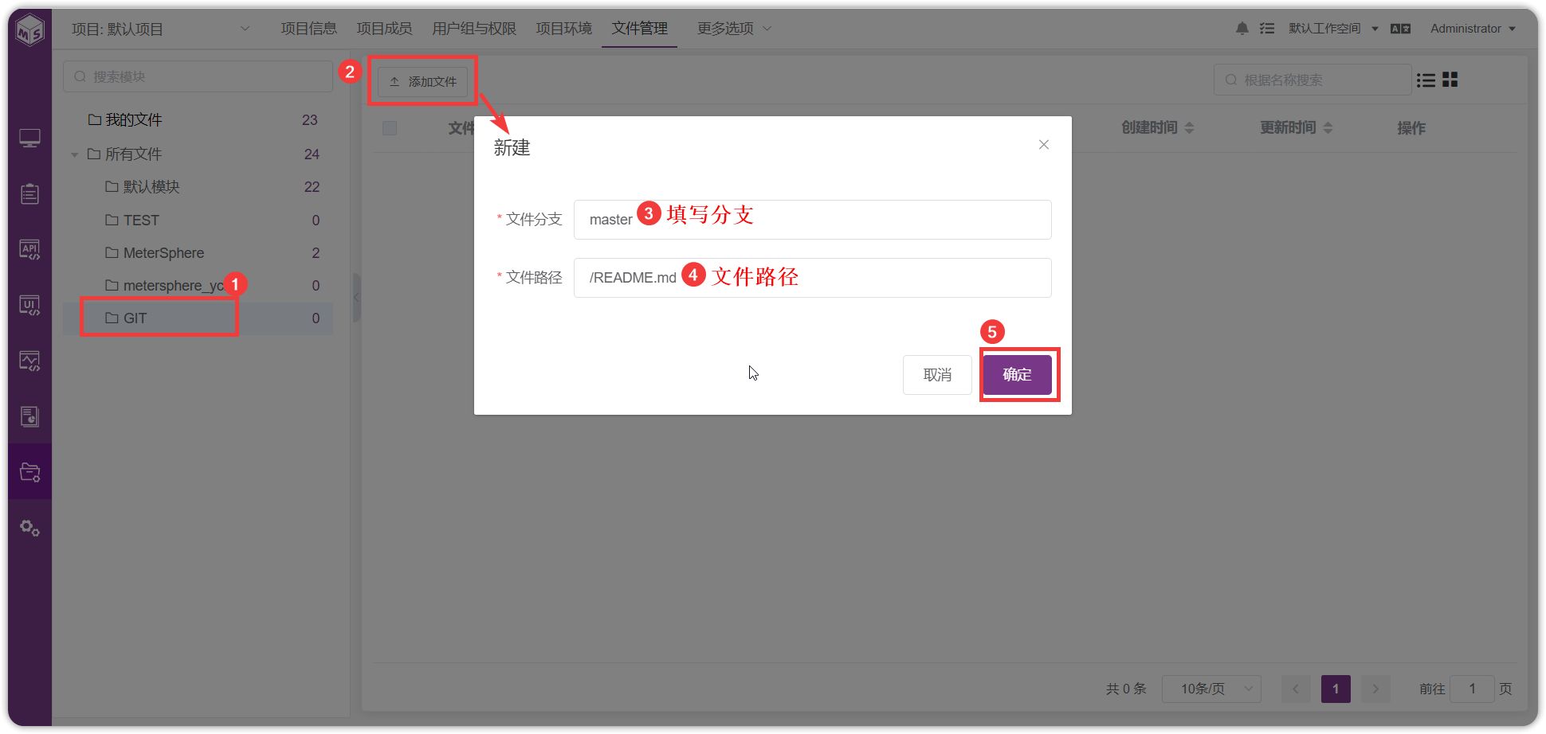Switch to list view icon
Image resolution: width=1546 pixels, height=734 pixels.
(1426, 80)
